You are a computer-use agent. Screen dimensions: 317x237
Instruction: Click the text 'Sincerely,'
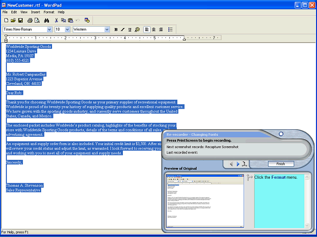[x=14, y=162]
